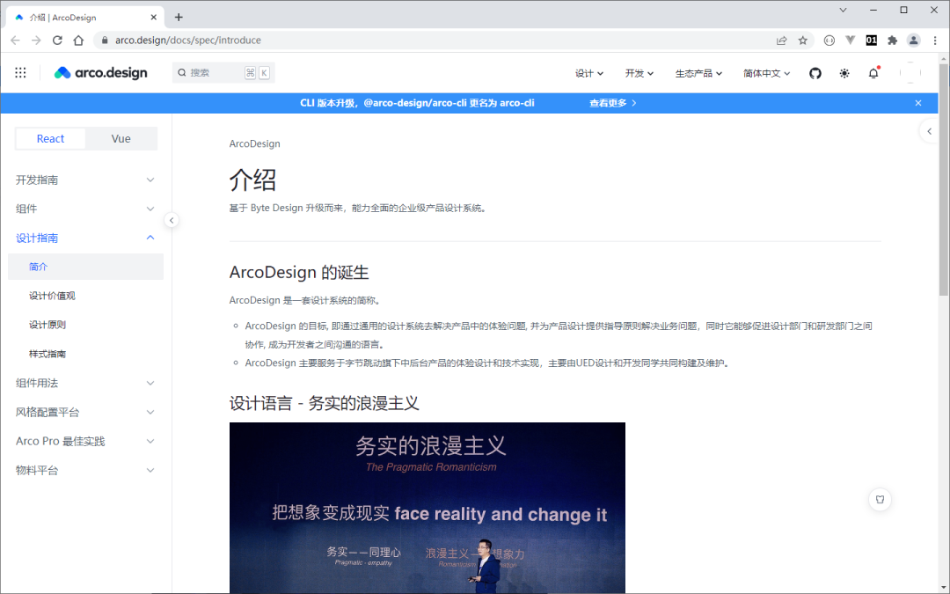The height and width of the screenshot is (594, 950).
Task: Open 简体中文 language dropdown
Action: 766,73
